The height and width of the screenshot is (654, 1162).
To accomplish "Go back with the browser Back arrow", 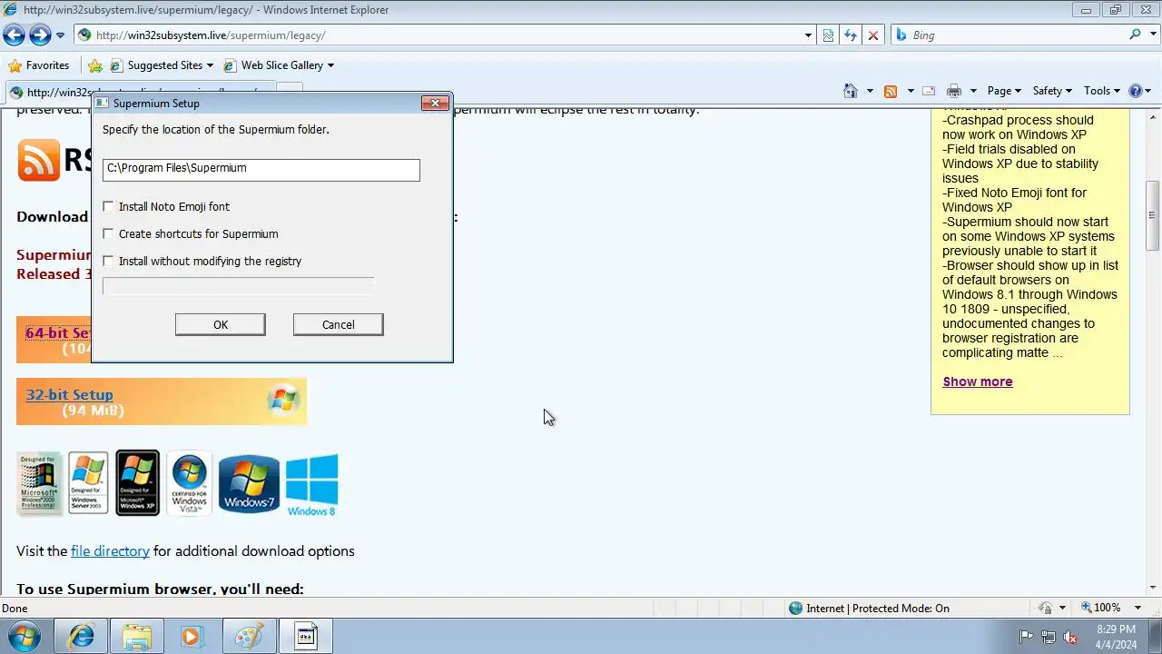I will coord(14,35).
